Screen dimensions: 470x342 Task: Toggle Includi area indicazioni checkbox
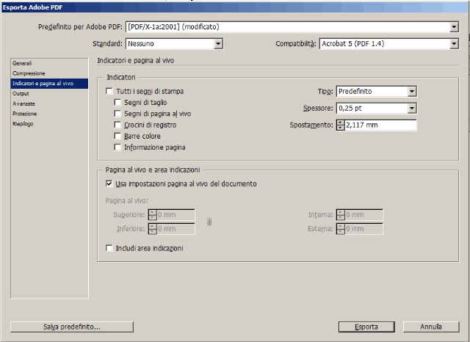(109, 248)
